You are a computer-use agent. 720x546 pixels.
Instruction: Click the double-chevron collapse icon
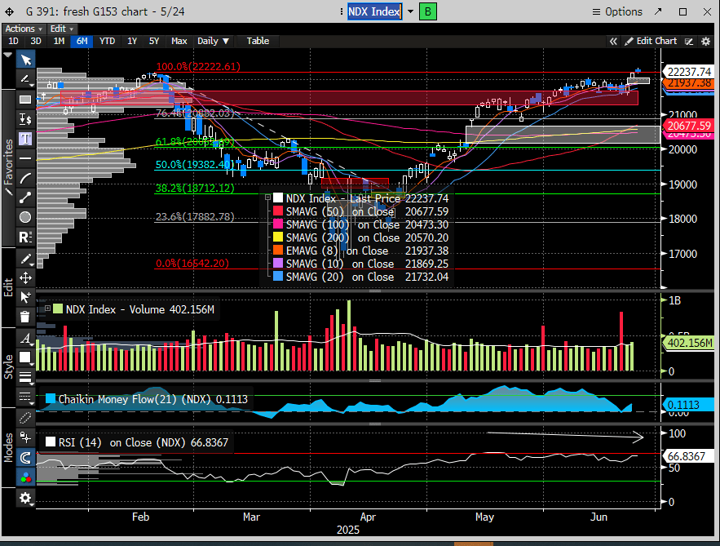pyautogui.click(x=613, y=42)
